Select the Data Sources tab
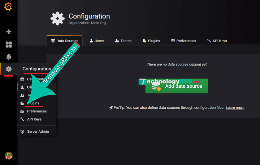The image size is (260, 165). [65, 41]
